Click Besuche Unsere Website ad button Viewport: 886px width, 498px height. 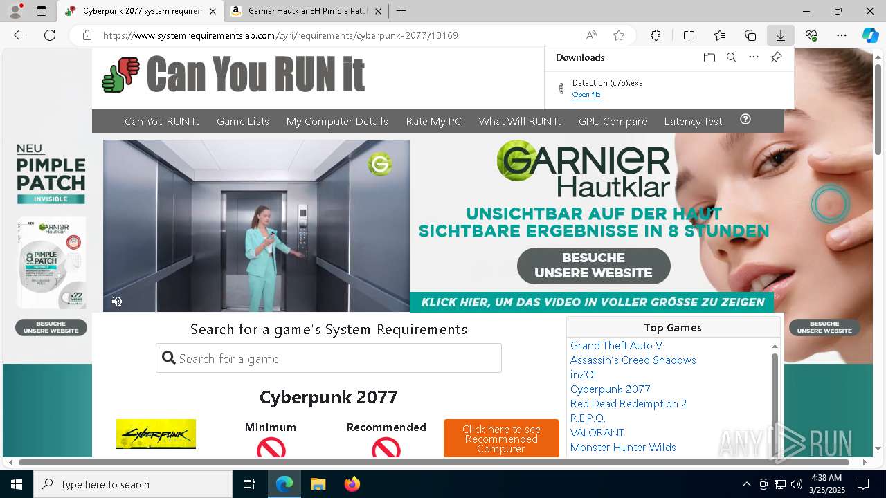click(593, 266)
